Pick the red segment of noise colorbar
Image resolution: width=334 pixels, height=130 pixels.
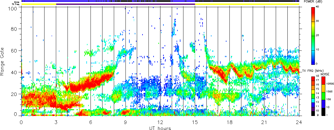[323, 81]
